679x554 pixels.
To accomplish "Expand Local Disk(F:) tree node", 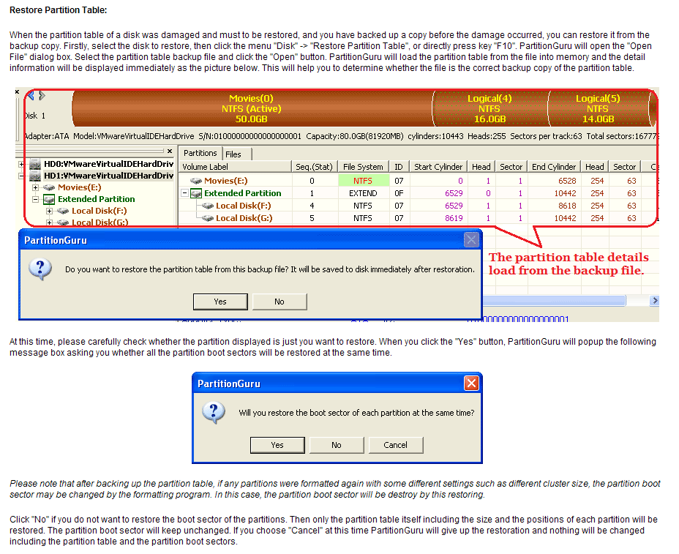I will pos(49,211).
